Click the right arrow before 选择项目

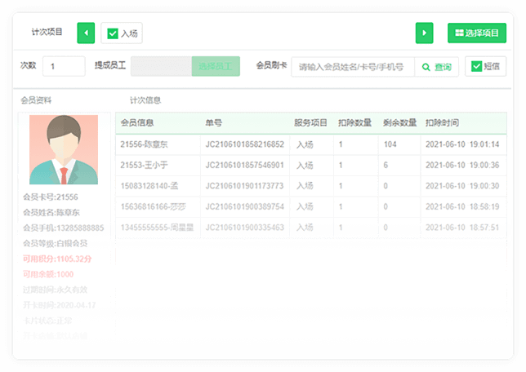(x=424, y=33)
